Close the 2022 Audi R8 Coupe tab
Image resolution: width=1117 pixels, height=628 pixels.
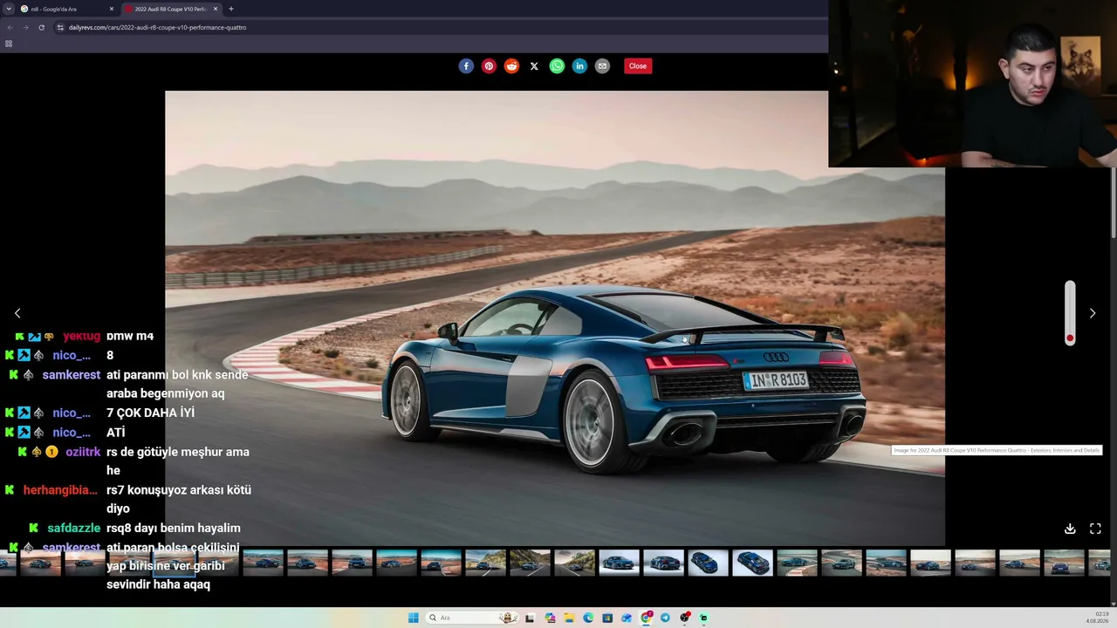[216, 9]
